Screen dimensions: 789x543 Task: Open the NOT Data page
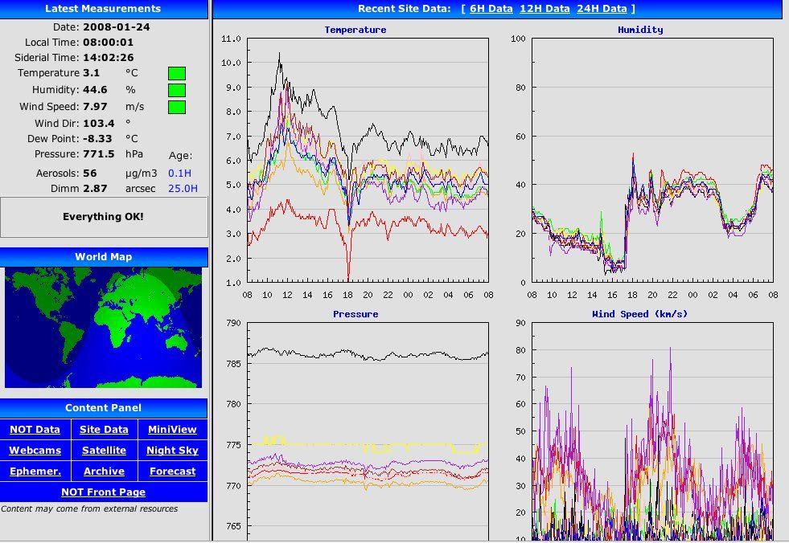click(x=35, y=430)
